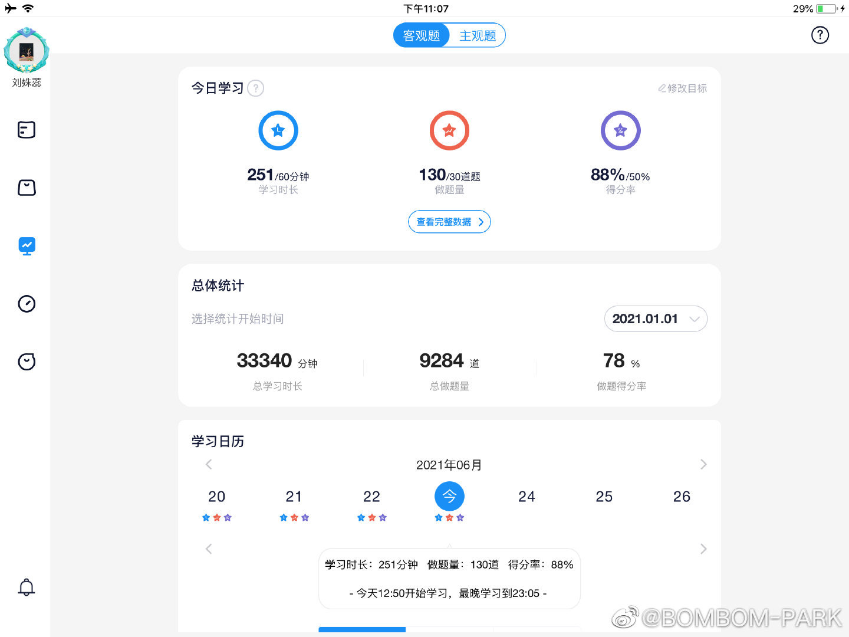
Task: Open the cat face icon in sidebar
Action: tap(27, 362)
